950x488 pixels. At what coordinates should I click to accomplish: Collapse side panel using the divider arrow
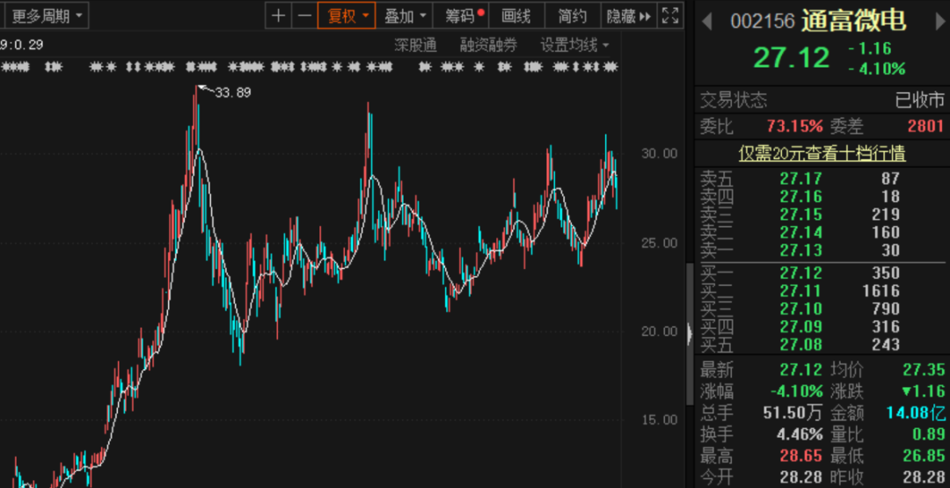point(689,332)
